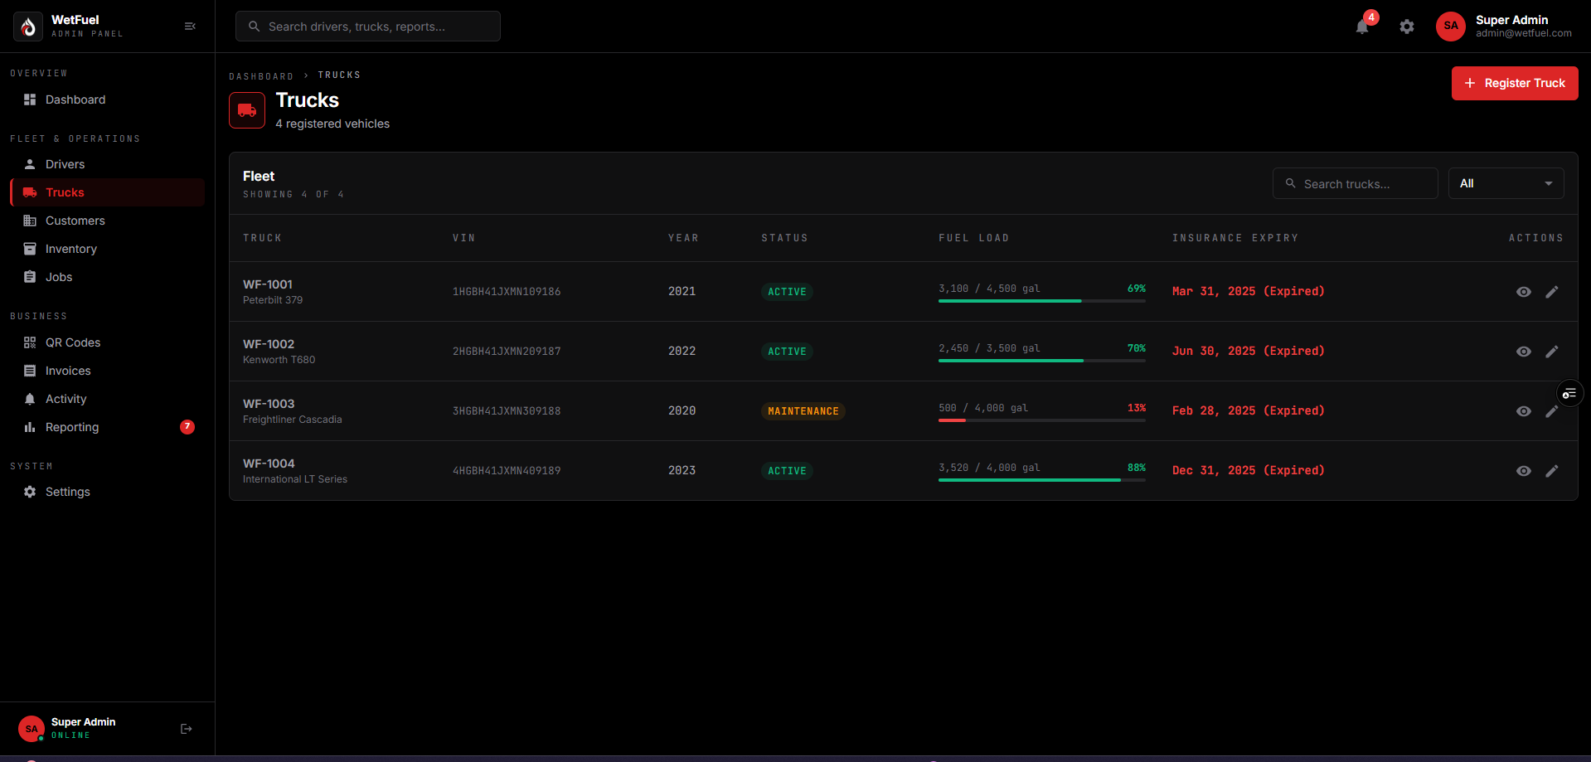The image size is (1591, 762).
Task: Select Trucks in sidebar
Action: pyautogui.click(x=107, y=192)
